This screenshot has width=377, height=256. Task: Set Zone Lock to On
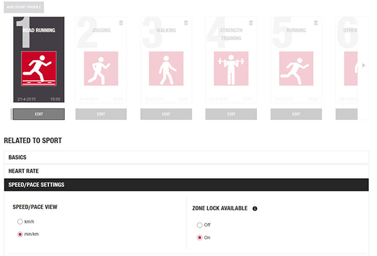tap(200, 238)
